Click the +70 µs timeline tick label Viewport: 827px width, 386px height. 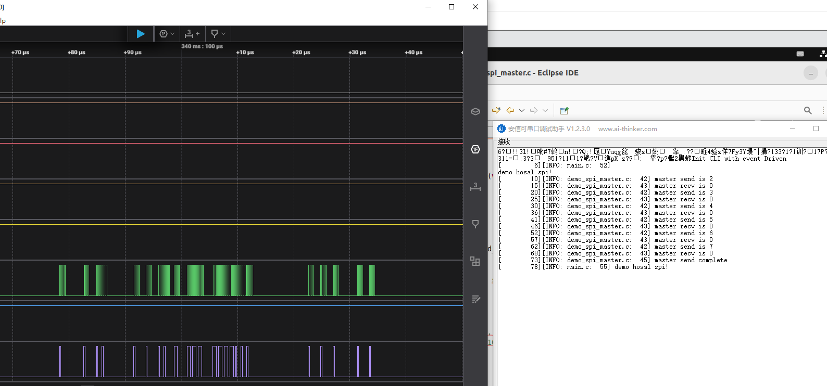tap(20, 53)
